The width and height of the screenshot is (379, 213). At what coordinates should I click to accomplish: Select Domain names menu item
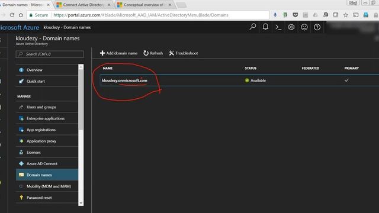[47, 175]
